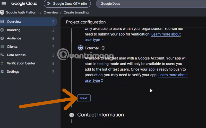Open more options for Overview
206x128 pixels.
[x=53, y=22]
